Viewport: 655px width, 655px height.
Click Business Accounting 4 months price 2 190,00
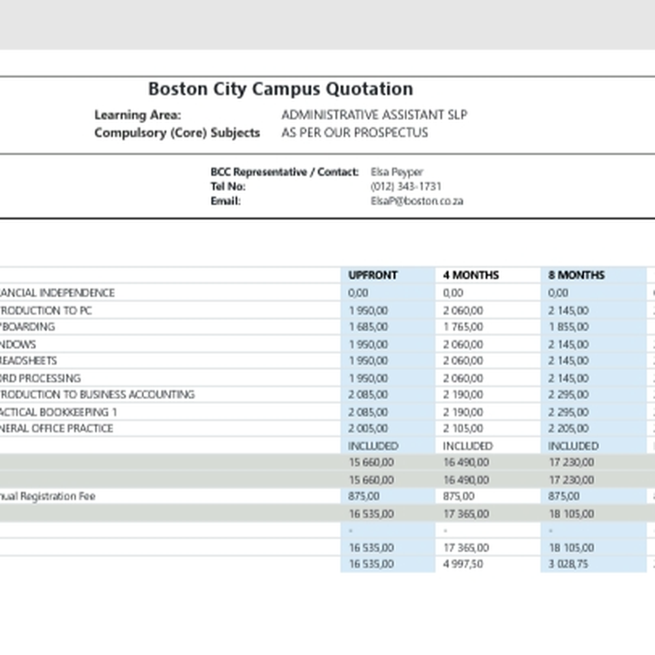coord(463,395)
